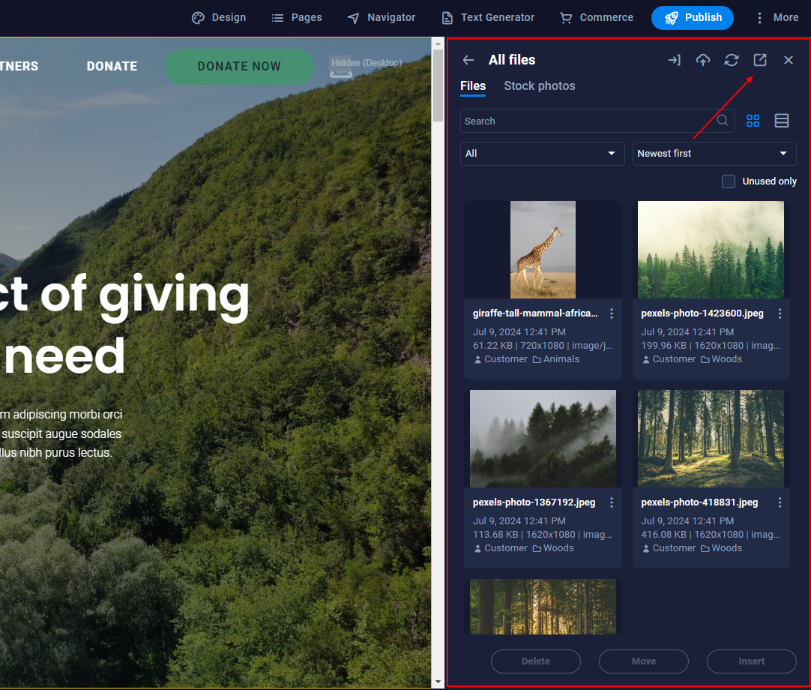Select the partially visible forest thumbnail at bottom

click(x=543, y=607)
